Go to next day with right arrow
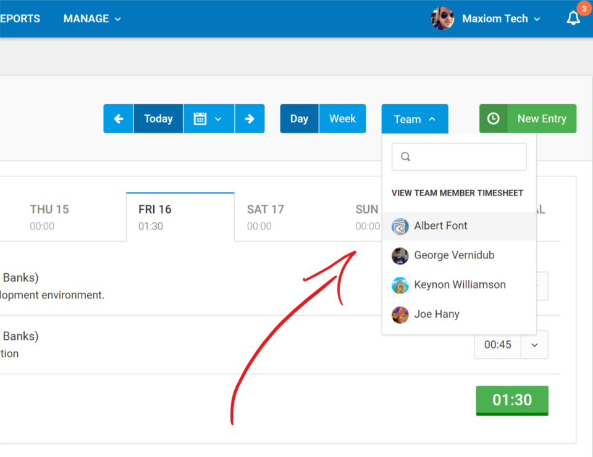 tap(250, 118)
